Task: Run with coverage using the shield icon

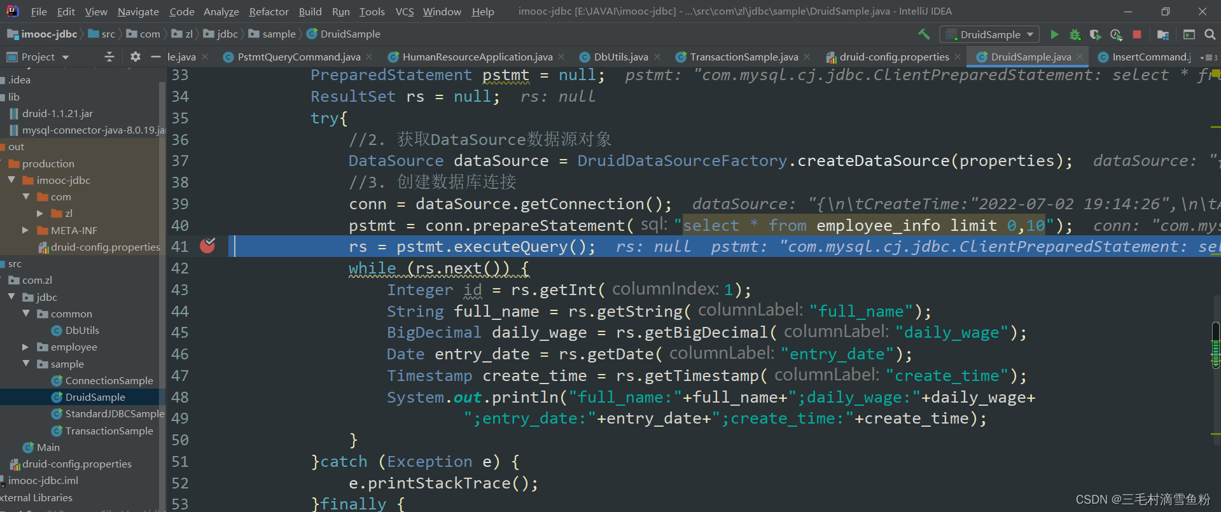Action: tap(1095, 34)
